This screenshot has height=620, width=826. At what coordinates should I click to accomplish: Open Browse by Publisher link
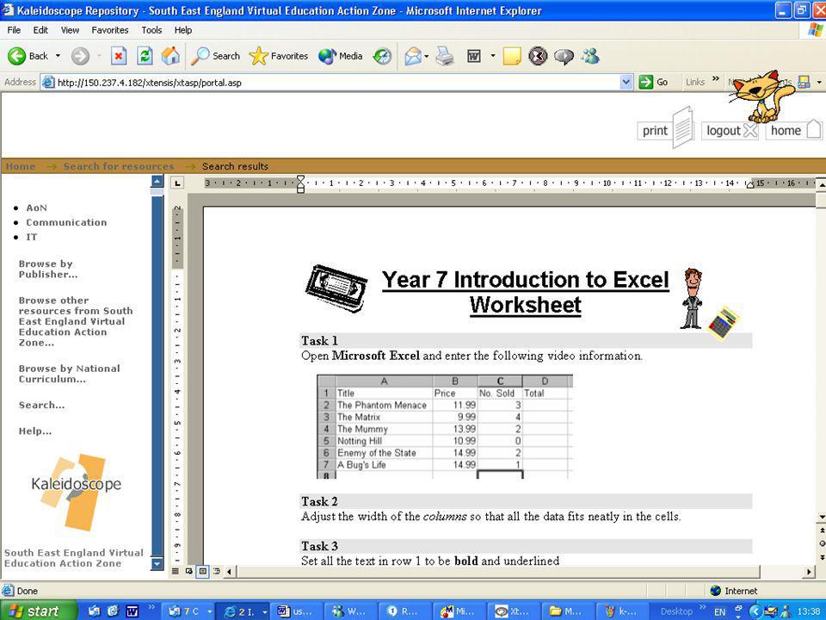coord(48,269)
